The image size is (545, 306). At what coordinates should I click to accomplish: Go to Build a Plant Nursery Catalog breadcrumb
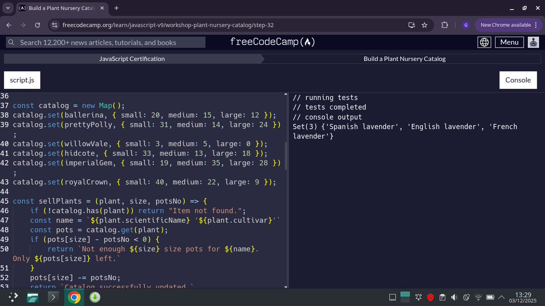(x=404, y=58)
